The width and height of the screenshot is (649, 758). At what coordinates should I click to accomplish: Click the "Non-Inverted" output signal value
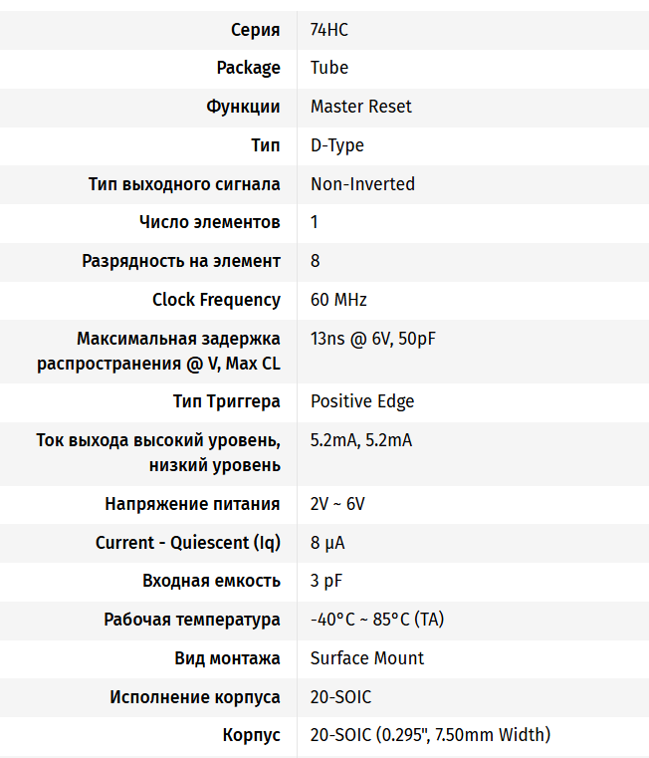tap(362, 184)
